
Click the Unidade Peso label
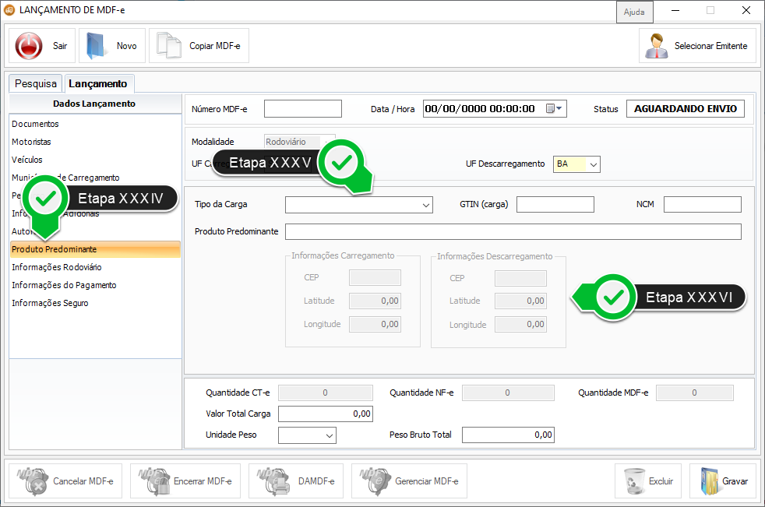pyautogui.click(x=231, y=435)
